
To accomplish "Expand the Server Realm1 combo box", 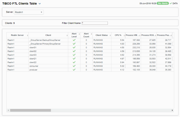I will [x=29, y=12].
